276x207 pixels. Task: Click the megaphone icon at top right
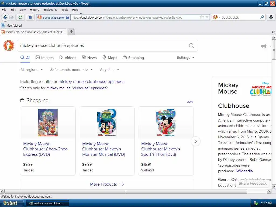pos(264,46)
